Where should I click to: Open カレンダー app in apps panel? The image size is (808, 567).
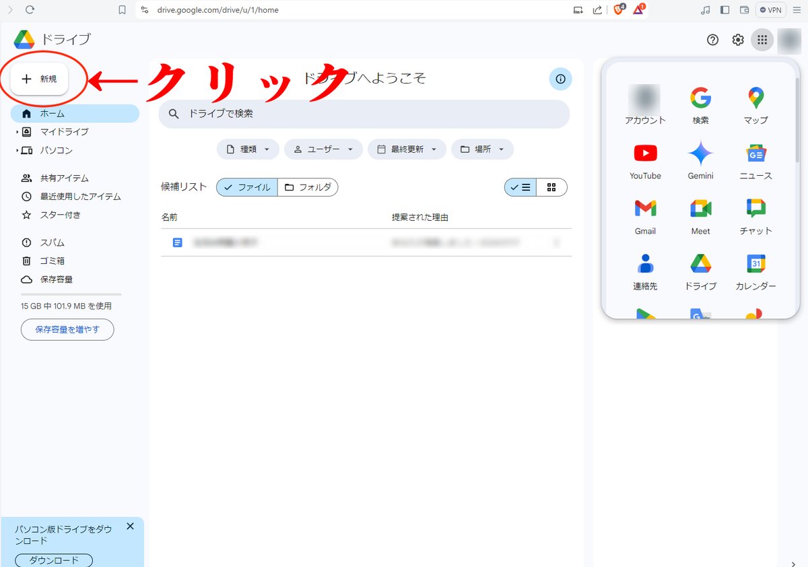755,271
